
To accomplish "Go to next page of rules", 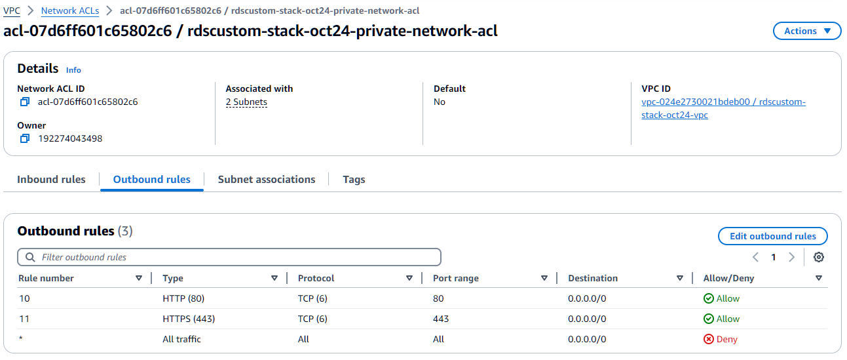I will (x=791, y=257).
